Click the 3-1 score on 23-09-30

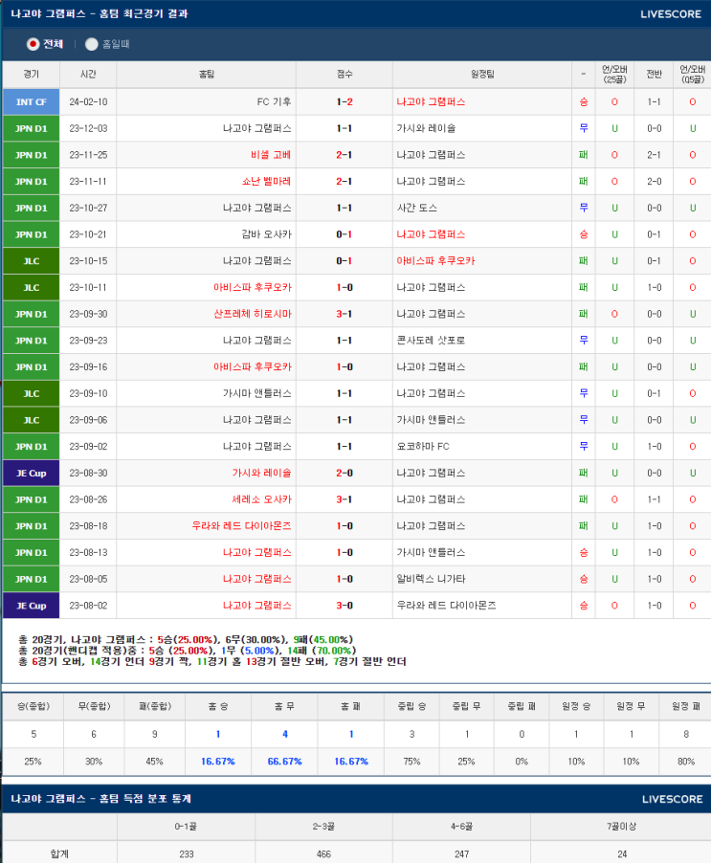344,314
